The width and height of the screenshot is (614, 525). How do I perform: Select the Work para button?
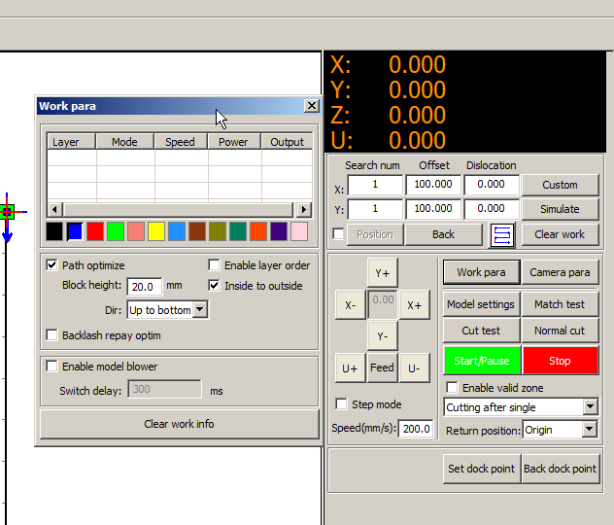pos(481,273)
